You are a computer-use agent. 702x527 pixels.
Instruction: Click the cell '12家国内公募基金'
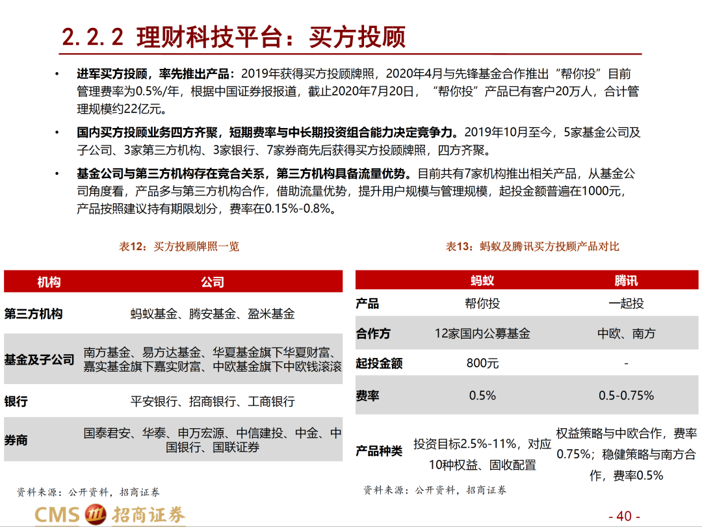point(482,333)
